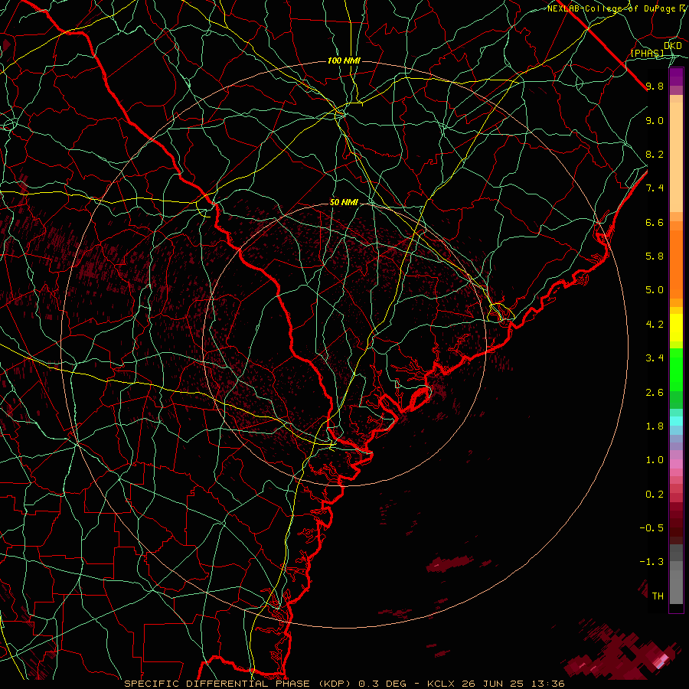Click the DKD label above the color bar
The height and width of the screenshot is (689, 689).
click(x=673, y=46)
